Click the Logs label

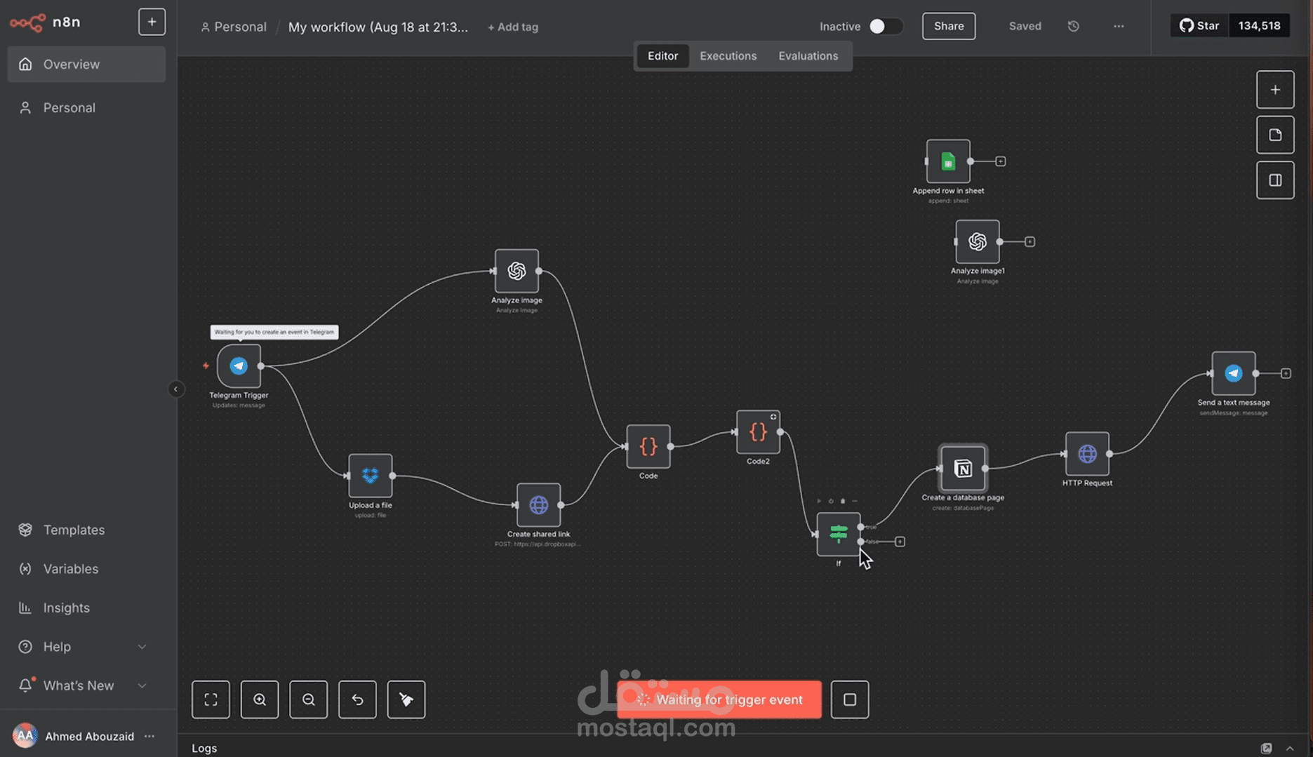(204, 749)
